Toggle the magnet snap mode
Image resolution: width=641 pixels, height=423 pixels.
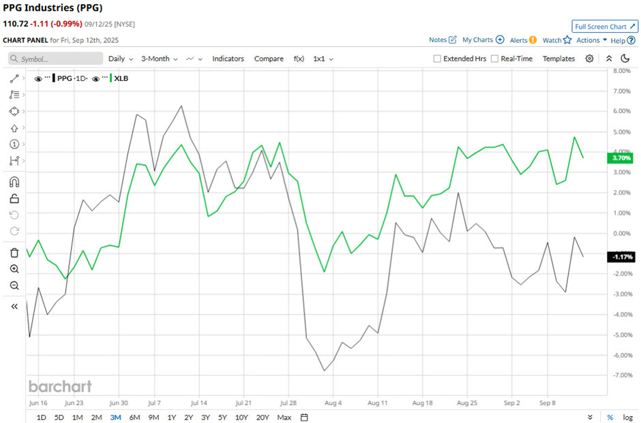coord(14,182)
